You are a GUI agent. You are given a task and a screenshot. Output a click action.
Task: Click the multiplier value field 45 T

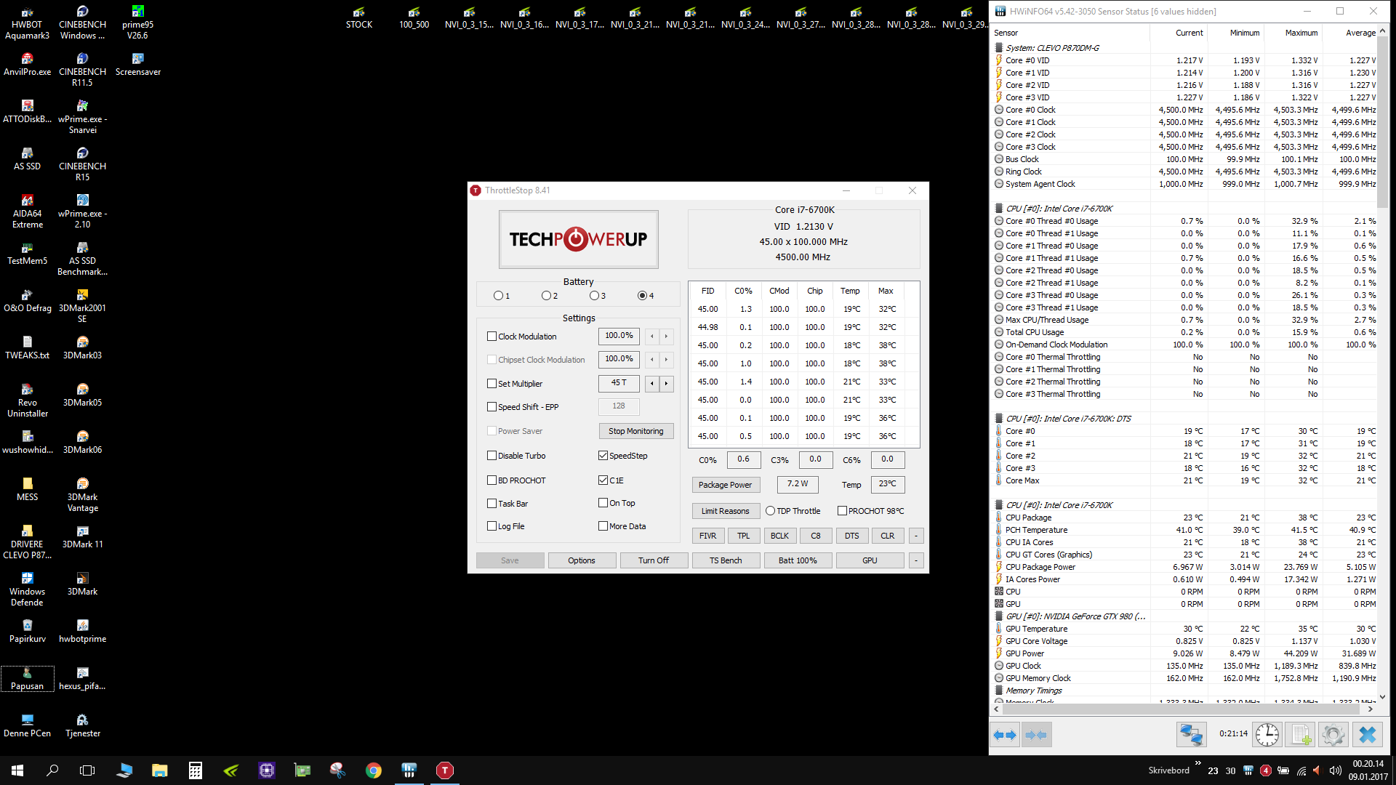click(619, 383)
